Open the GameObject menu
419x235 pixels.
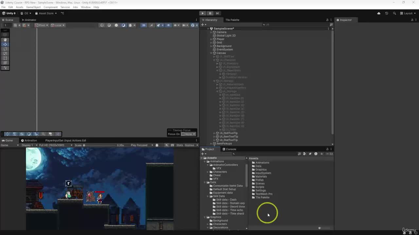point(33,7)
